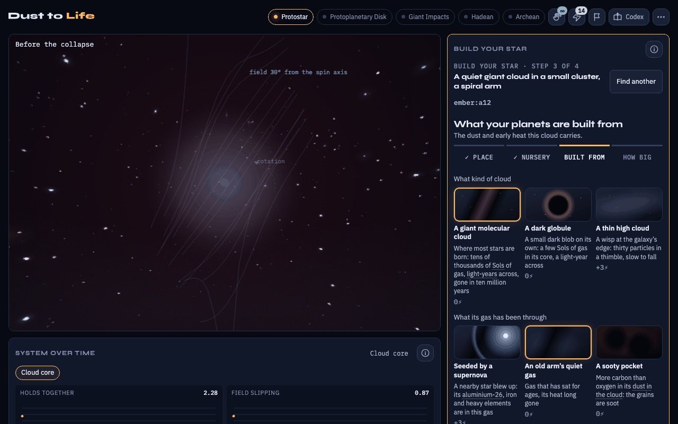
Task: Open the lightning energy counter showing 14
Action: pos(577,17)
